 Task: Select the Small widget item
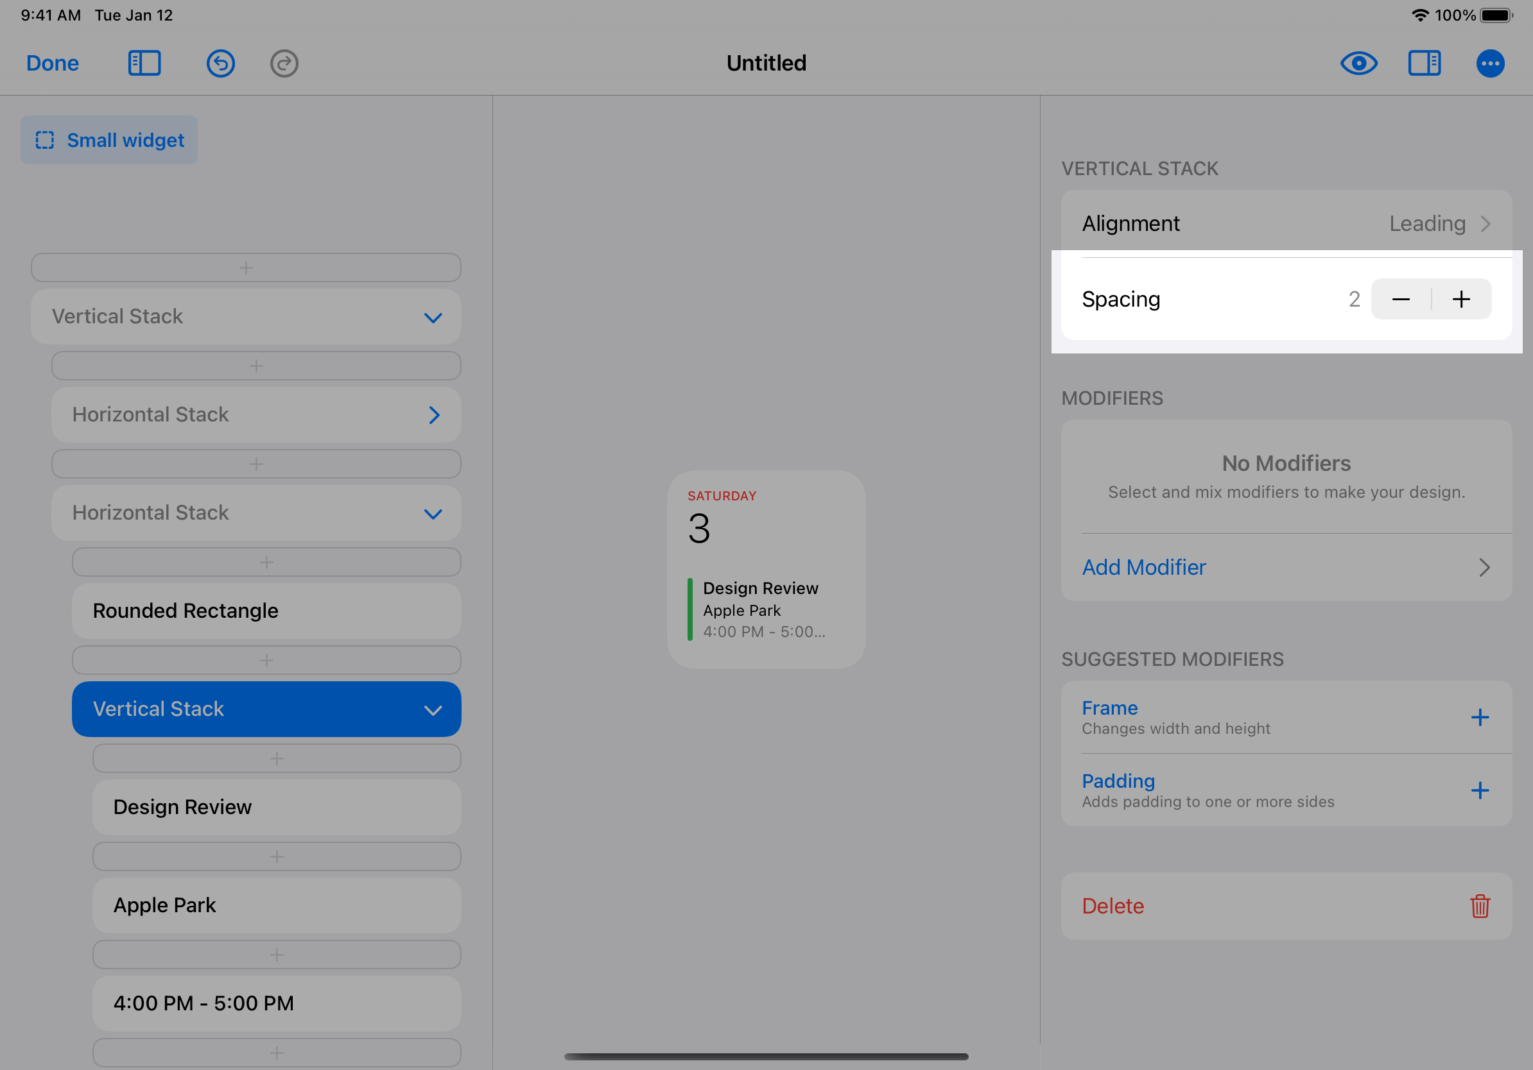[x=110, y=140]
